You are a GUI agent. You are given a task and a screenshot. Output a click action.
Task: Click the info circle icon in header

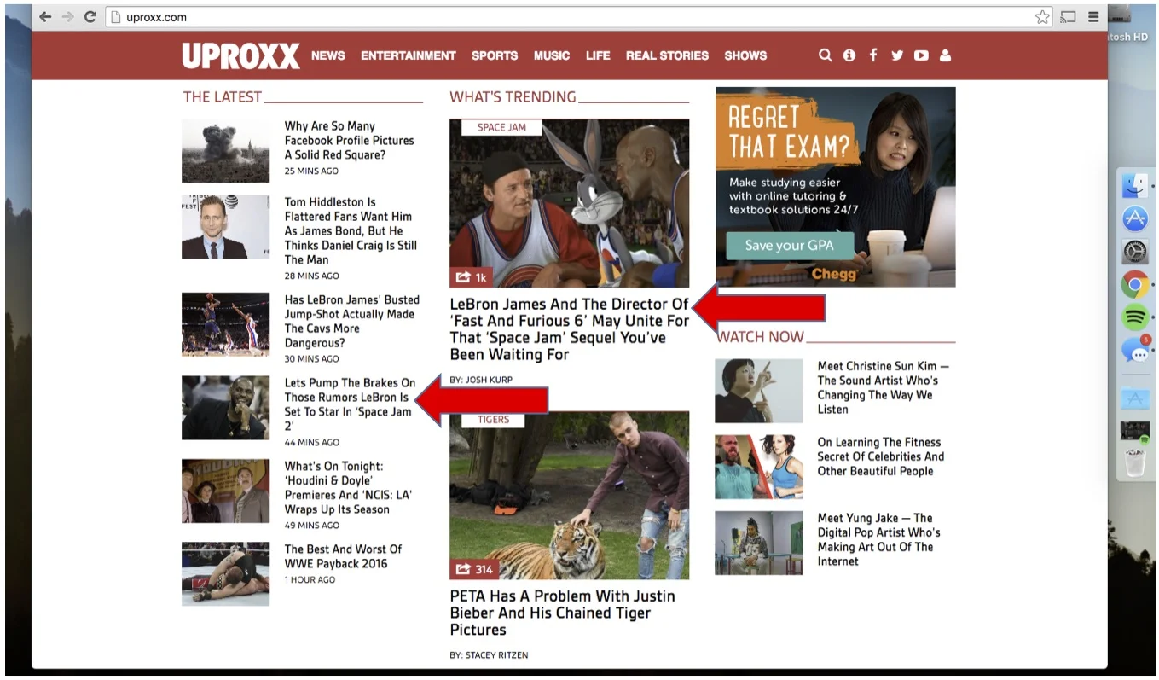tap(849, 55)
